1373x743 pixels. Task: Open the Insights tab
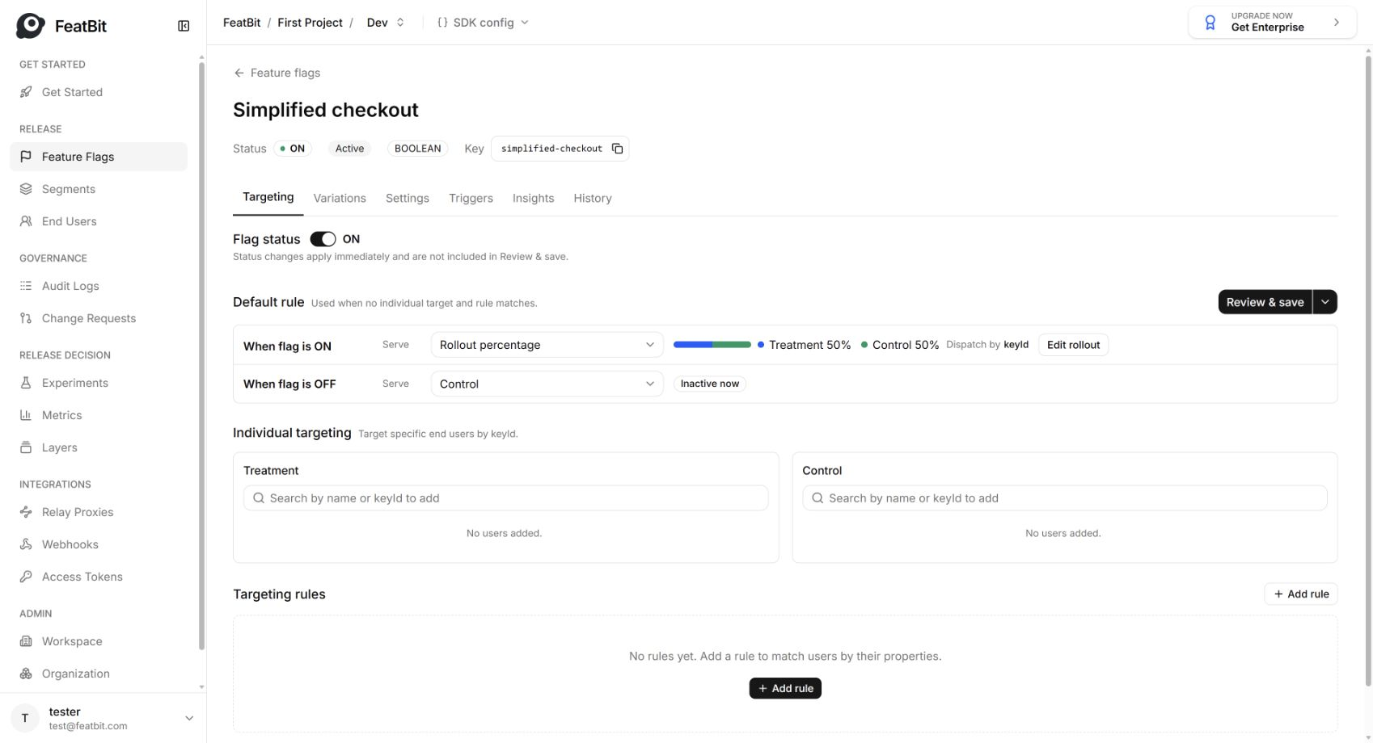coord(534,198)
